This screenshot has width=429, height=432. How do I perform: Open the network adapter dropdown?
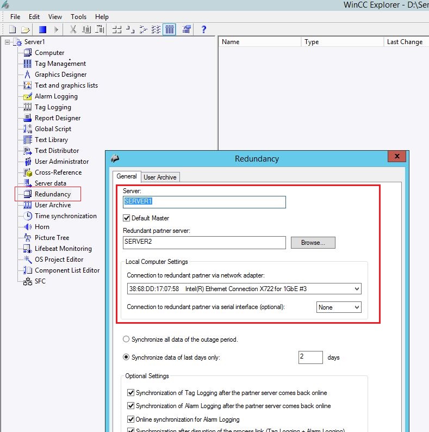click(357, 289)
